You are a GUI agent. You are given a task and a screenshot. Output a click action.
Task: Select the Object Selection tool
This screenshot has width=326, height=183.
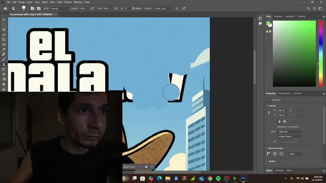4,35
